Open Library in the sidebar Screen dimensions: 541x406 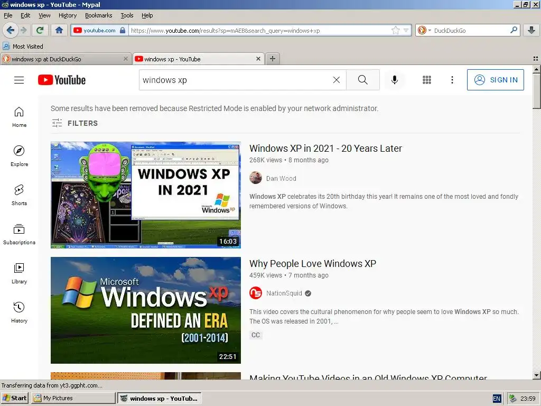[x=19, y=273]
